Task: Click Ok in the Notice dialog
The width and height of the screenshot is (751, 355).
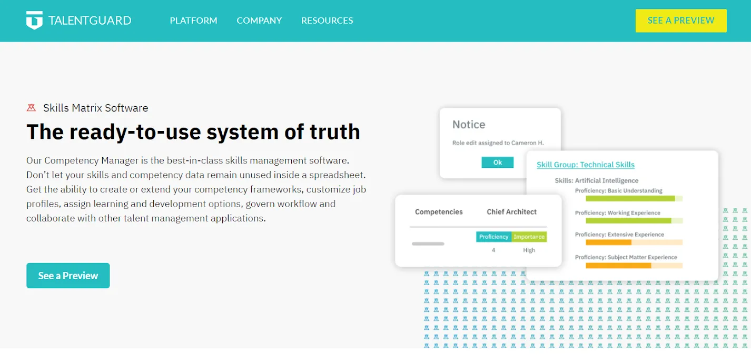Action: coord(497,163)
